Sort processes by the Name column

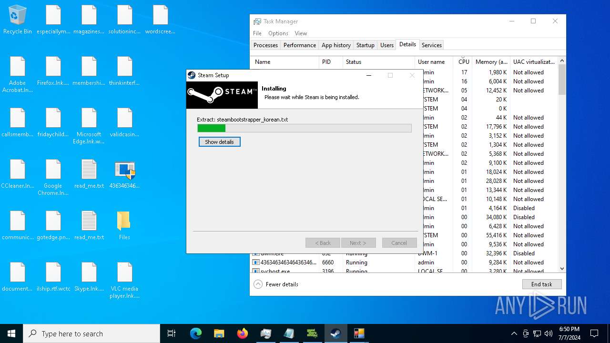click(x=285, y=62)
